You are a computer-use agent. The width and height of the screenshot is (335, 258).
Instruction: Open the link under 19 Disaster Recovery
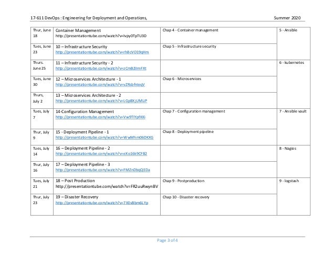[x=102, y=203]
